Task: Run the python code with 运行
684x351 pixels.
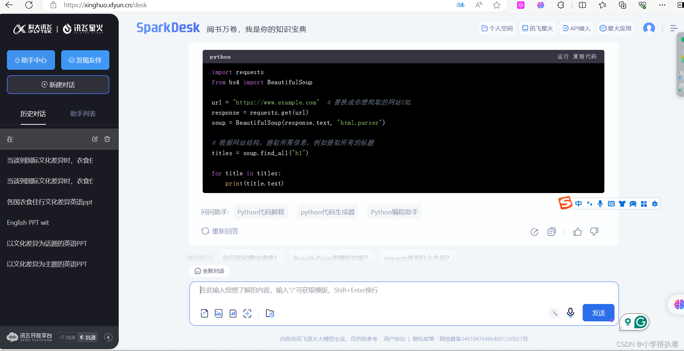Action: pyautogui.click(x=563, y=57)
